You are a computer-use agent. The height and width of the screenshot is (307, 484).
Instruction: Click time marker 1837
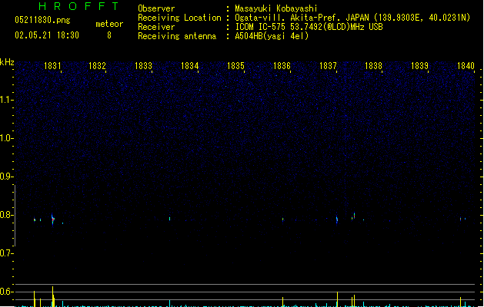328,66
